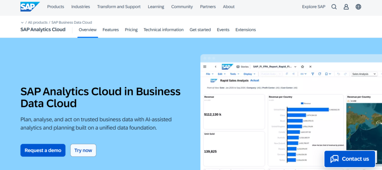Click the undo arrow in the story toolbar

pos(338,74)
